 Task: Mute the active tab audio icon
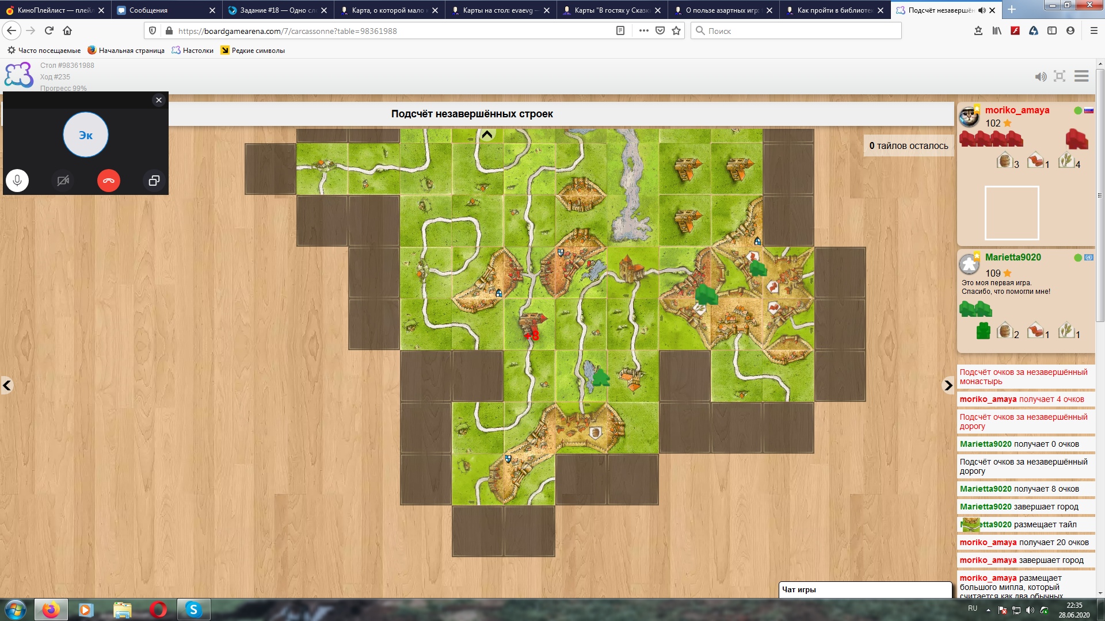pyautogui.click(x=982, y=10)
